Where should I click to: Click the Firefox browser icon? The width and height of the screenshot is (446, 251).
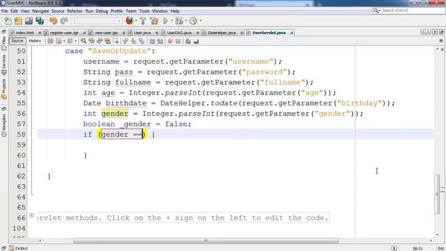130,20
